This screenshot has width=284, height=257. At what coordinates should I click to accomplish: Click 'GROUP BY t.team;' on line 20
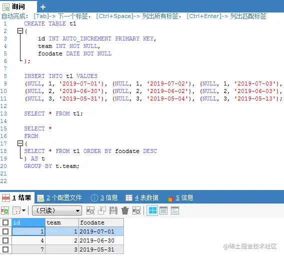coord(52,166)
